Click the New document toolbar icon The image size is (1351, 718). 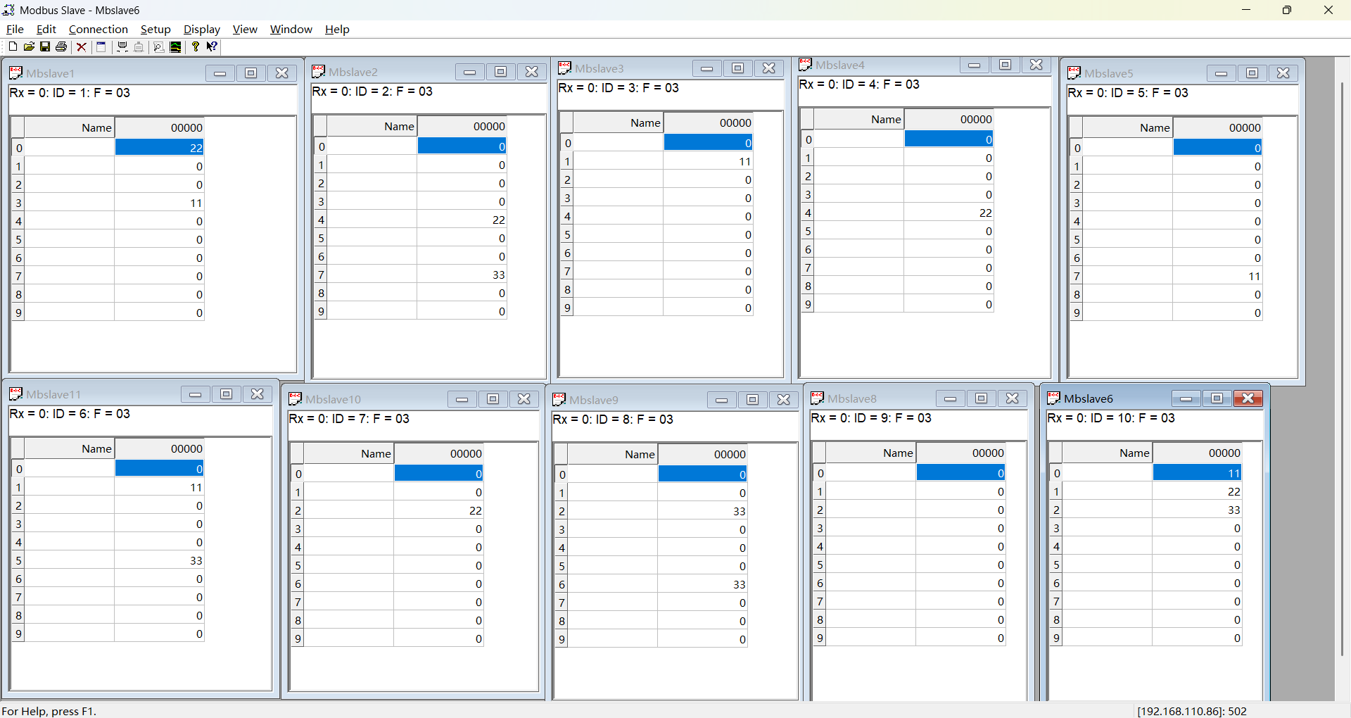[x=13, y=47]
